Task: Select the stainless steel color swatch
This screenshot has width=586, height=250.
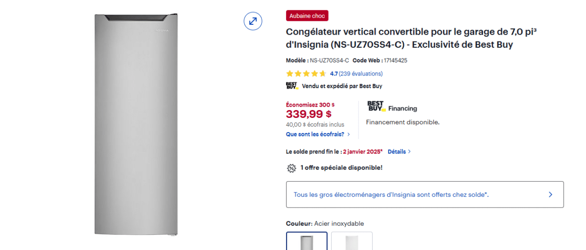Action: pyautogui.click(x=307, y=242)
